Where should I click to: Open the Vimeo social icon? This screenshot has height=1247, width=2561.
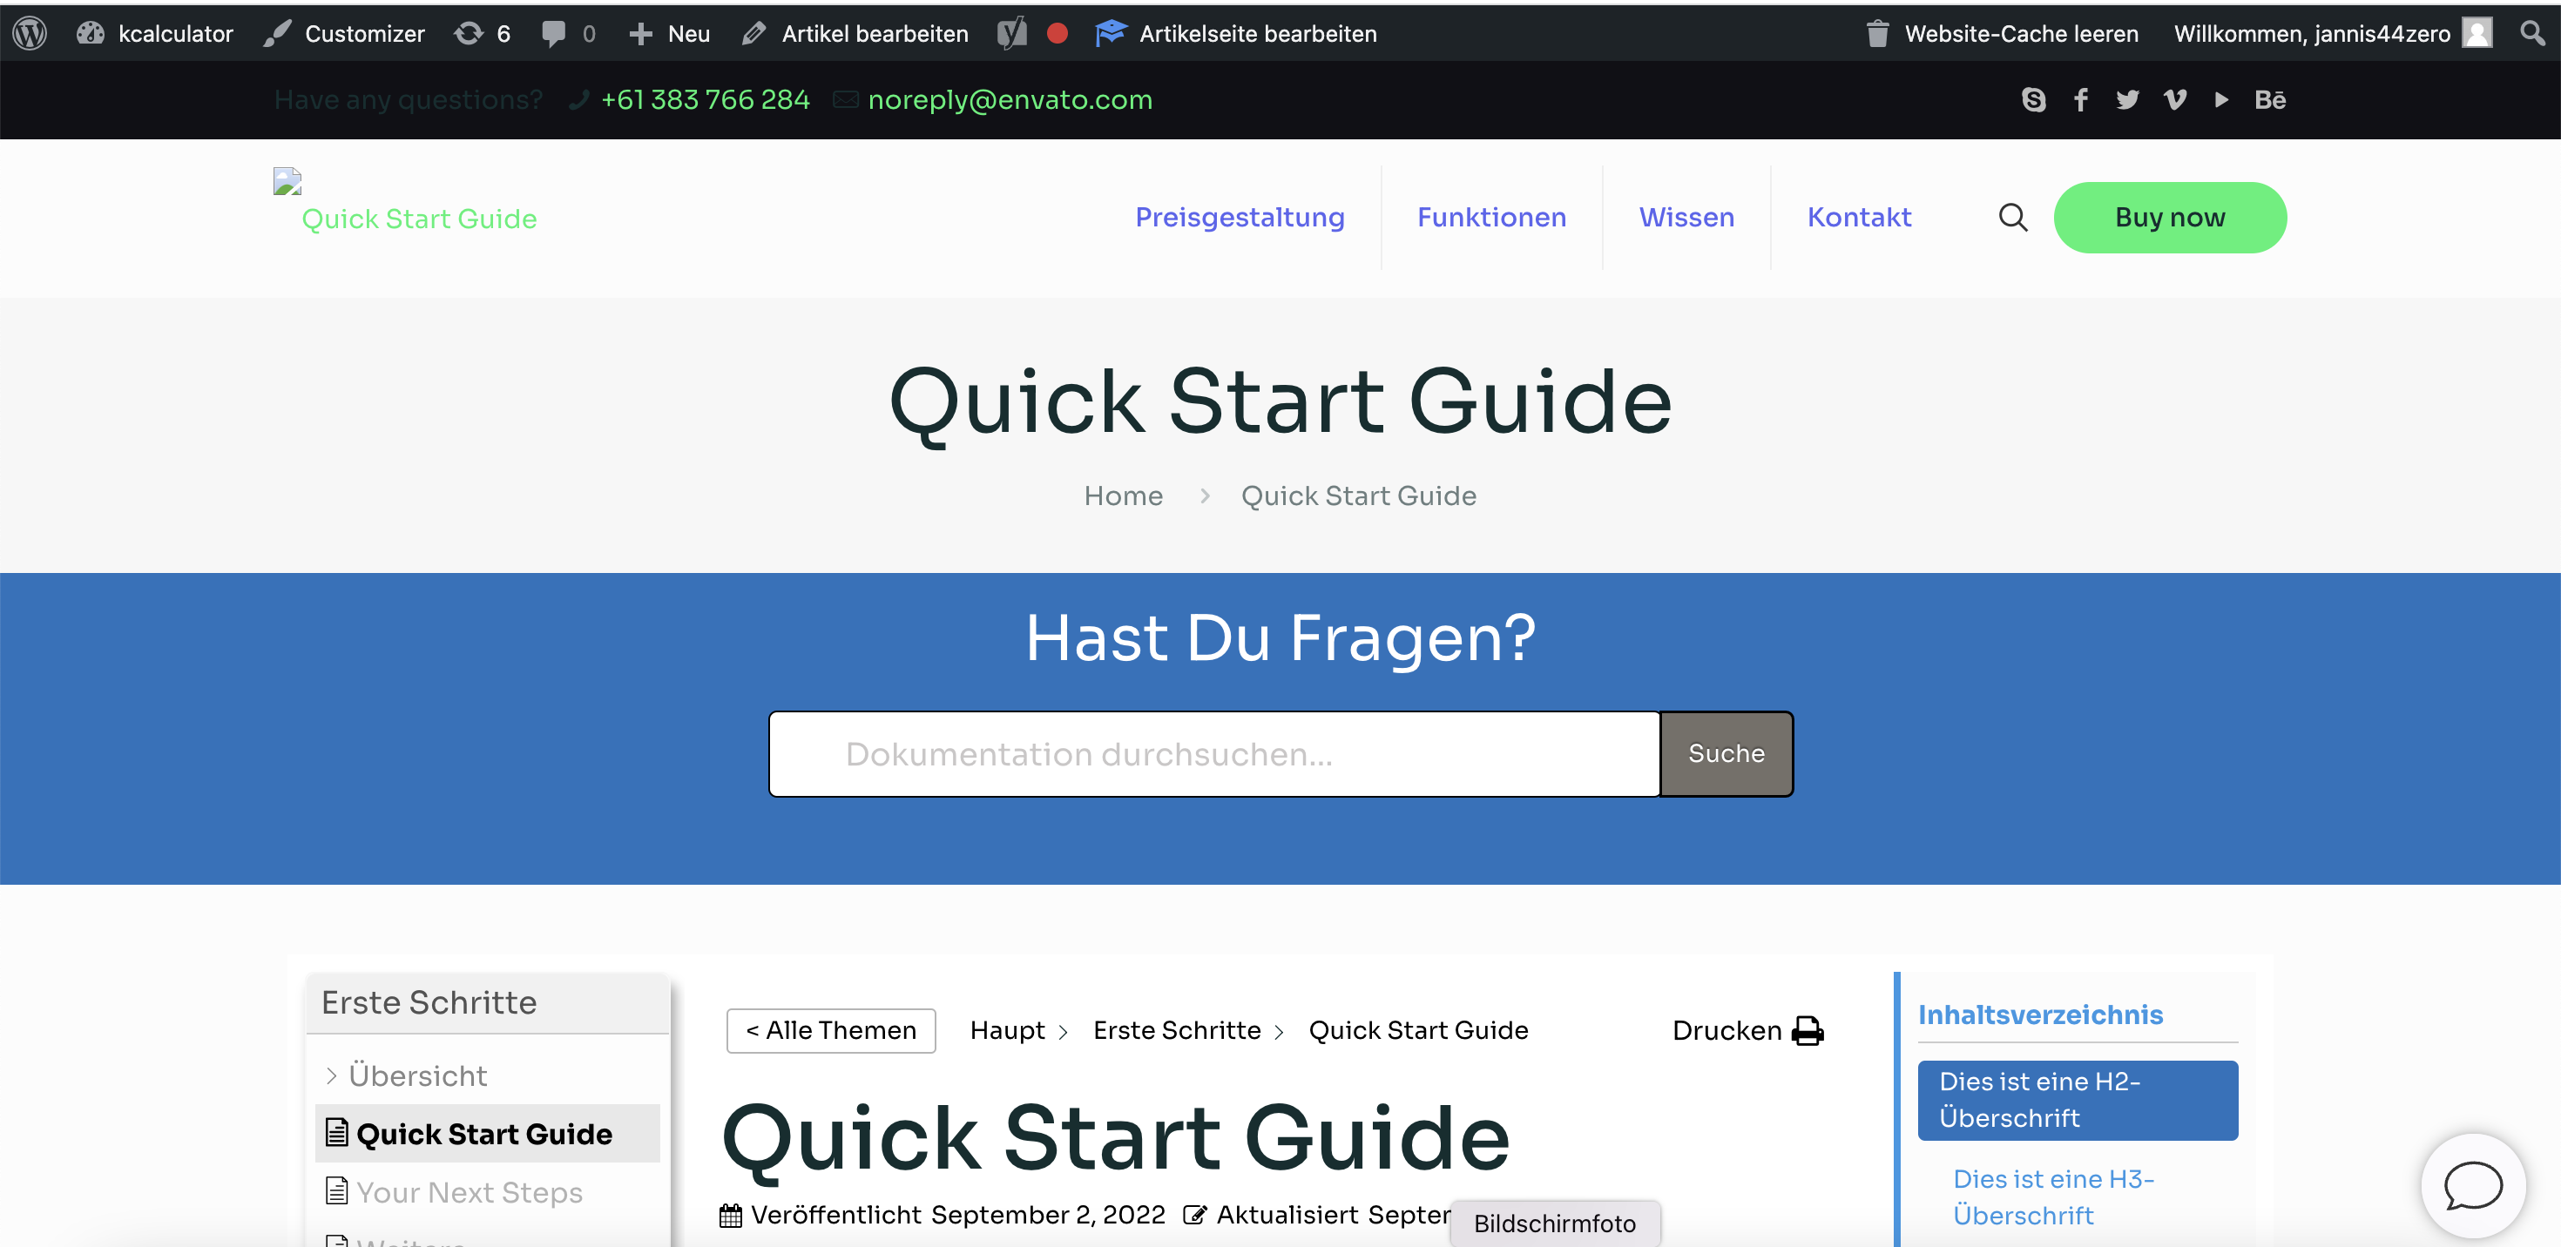[x=2175, y=99]
